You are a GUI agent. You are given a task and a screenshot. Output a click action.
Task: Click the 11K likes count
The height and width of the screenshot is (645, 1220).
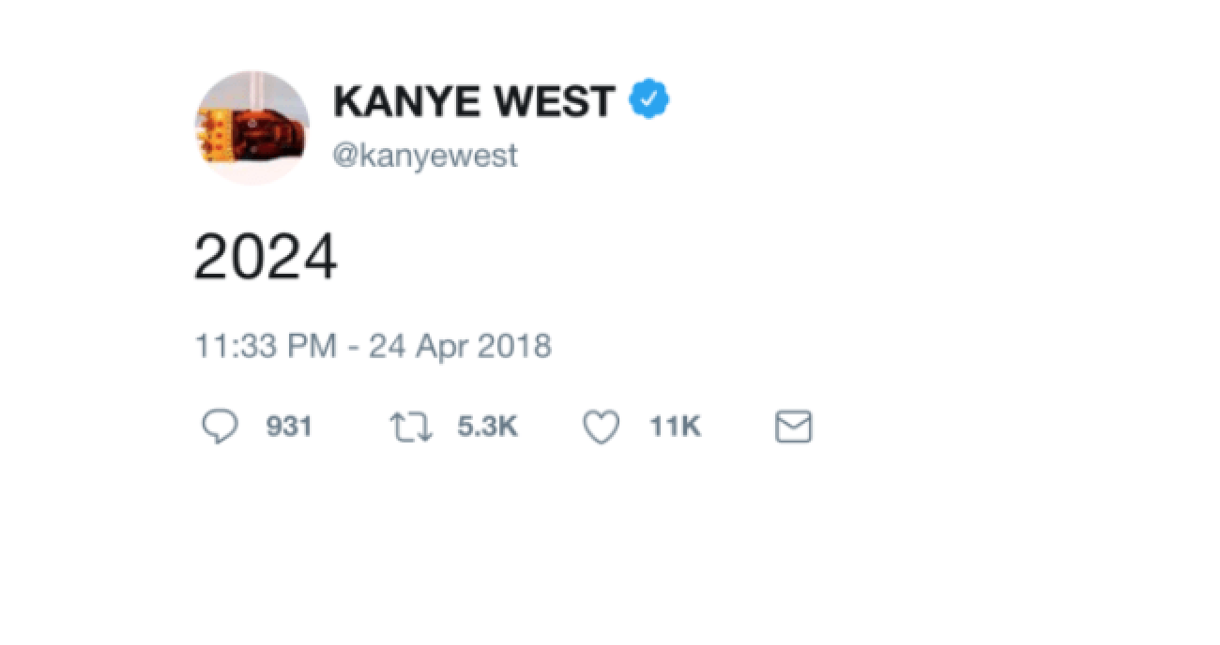(x=675, y=427)
